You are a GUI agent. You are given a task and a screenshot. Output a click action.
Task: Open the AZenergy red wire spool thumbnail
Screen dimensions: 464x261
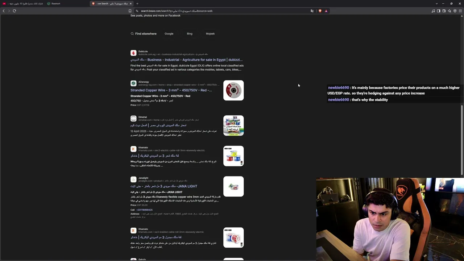[x=233, y=90]
